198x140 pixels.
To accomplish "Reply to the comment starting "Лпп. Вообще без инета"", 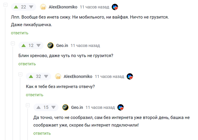I will (x=20, y=33).
